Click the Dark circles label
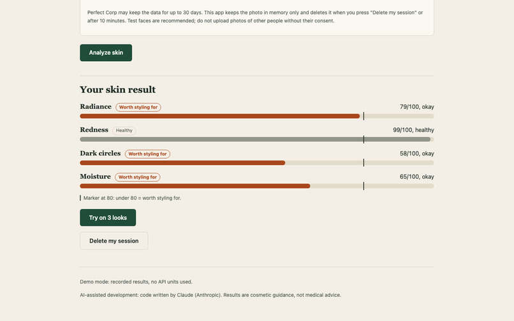Screen dimensions: 514x321 pos(100,153)
